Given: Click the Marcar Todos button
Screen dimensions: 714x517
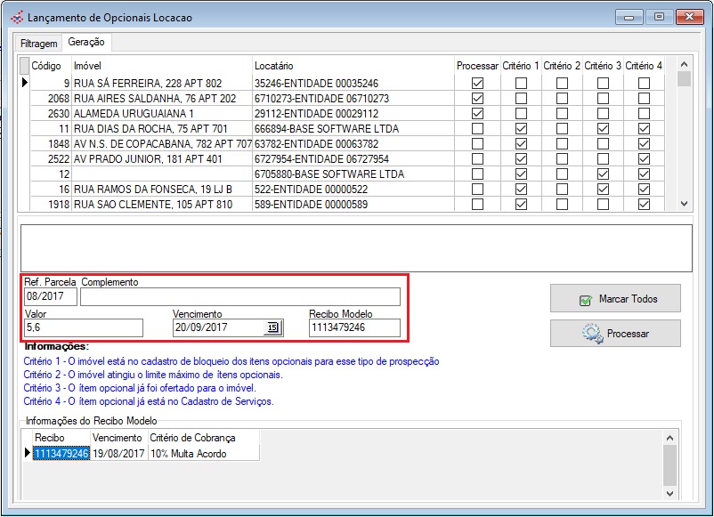Looking at the screenshot, I should 615,299.
